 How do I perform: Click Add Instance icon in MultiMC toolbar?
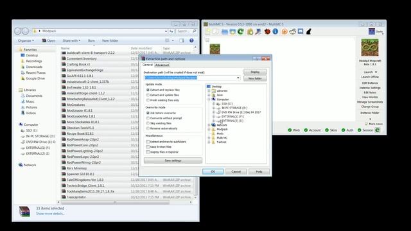point(208,31)
